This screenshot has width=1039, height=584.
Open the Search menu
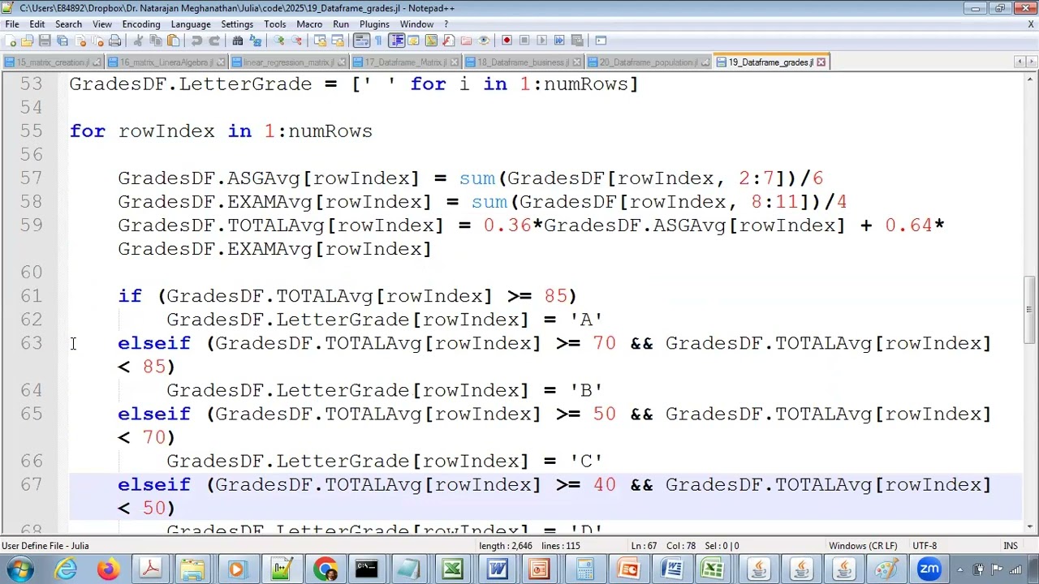pyautogui.click(x=68, y=24)
